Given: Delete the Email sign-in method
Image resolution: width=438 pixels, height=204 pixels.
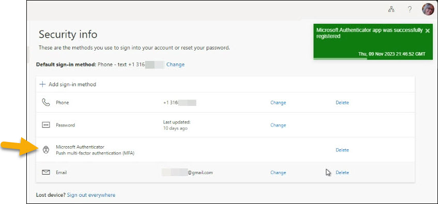Looking at the screenshot, I should coord(342,172).
